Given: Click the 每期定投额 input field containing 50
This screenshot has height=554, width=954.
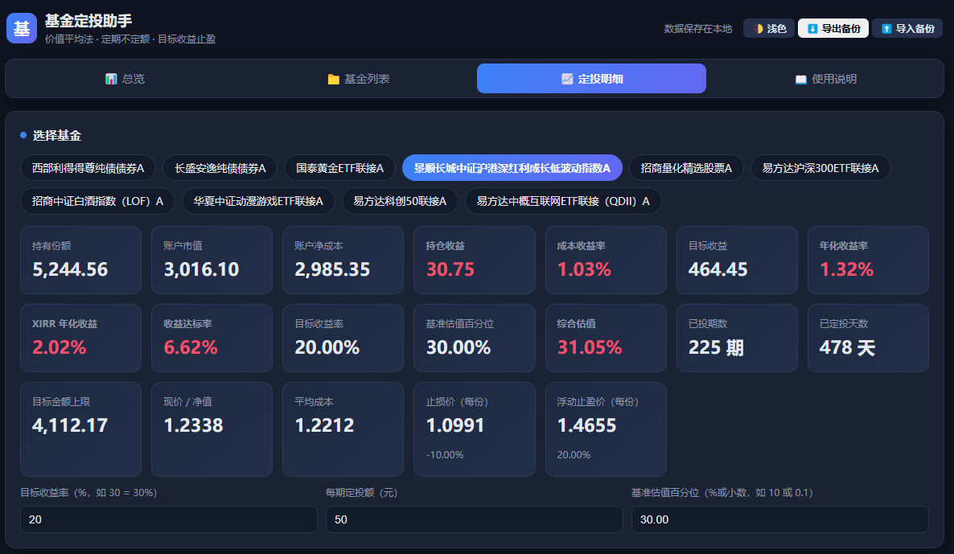Looking at the screenshot, I should pos(475,519).
